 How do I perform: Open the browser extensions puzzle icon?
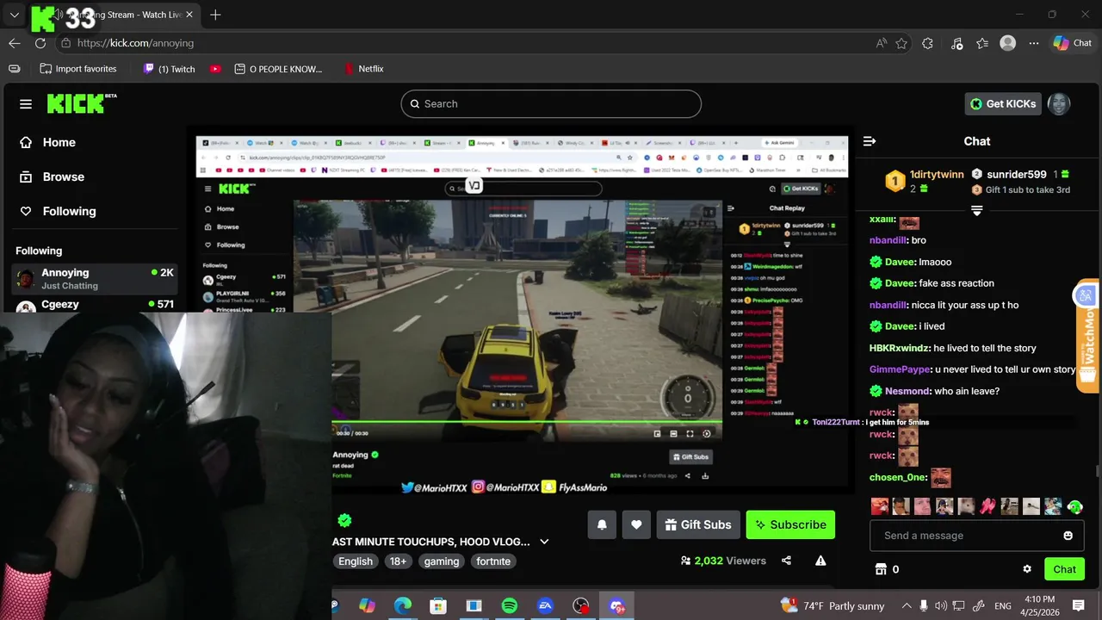click(927, 43)
